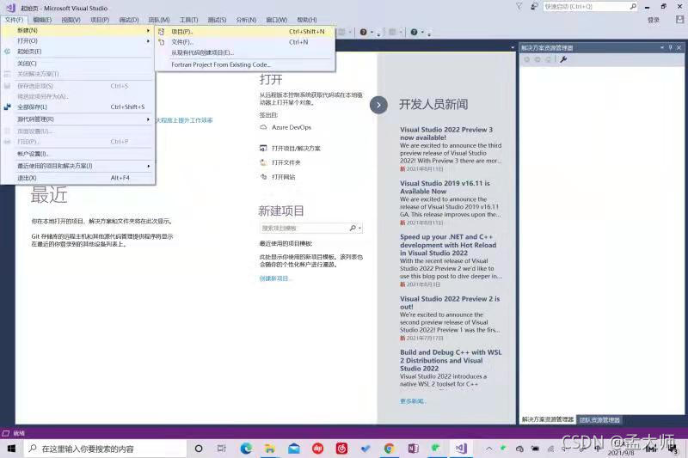Screen dimensions: 688x458
Task: Click the 打开文件夹 link
Action: tap(286, 162)
